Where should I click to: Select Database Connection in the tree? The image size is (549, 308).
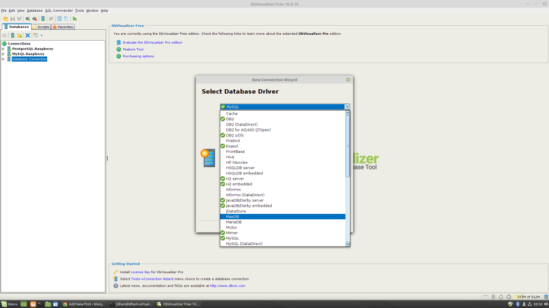pos(29,59)
